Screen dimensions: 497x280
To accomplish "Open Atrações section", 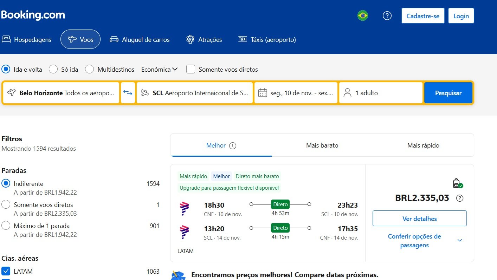I will click(204, 40).
